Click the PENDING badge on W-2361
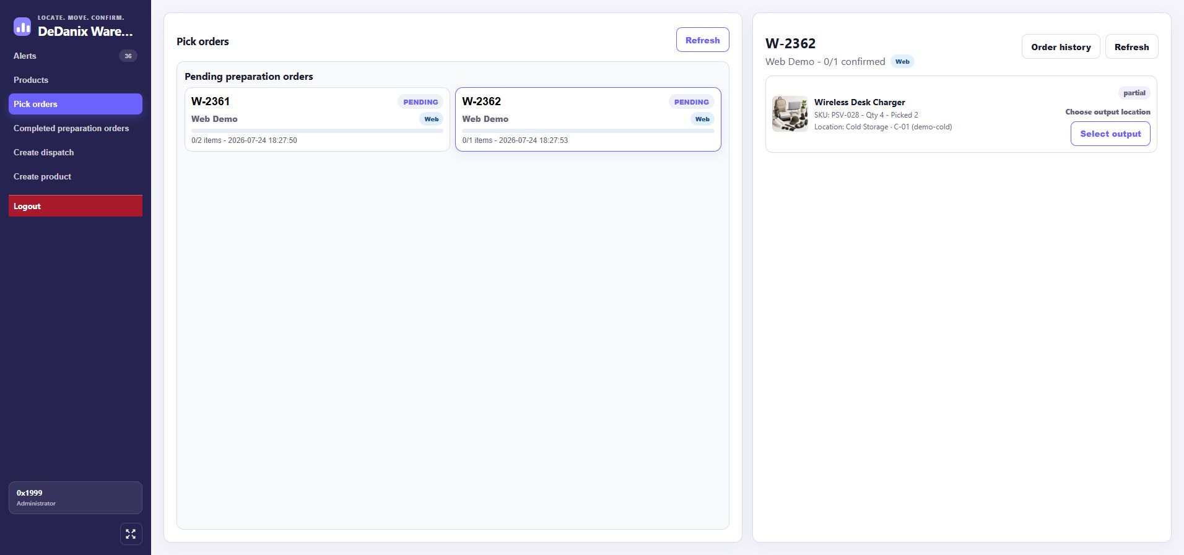This screenshot has width=1184, height=555. click(x=420, y=102)
